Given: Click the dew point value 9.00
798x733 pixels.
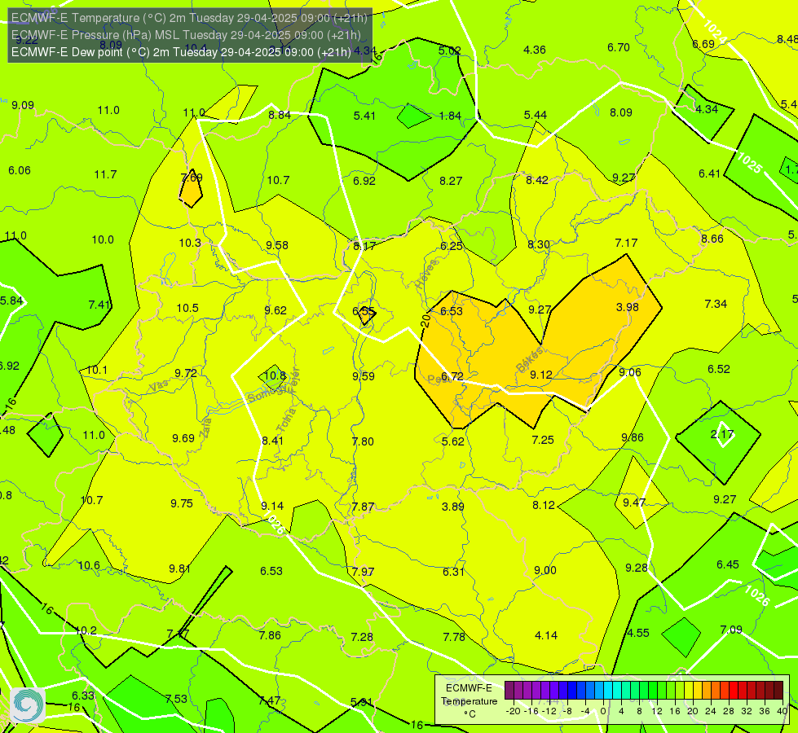Looking at the screenshot, I should [545, 570].
